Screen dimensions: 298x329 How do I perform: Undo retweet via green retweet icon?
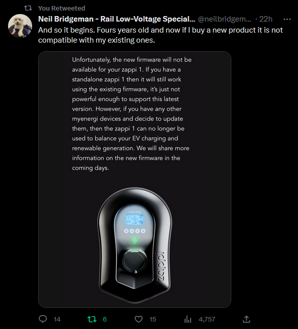click(x=92, y=319)
